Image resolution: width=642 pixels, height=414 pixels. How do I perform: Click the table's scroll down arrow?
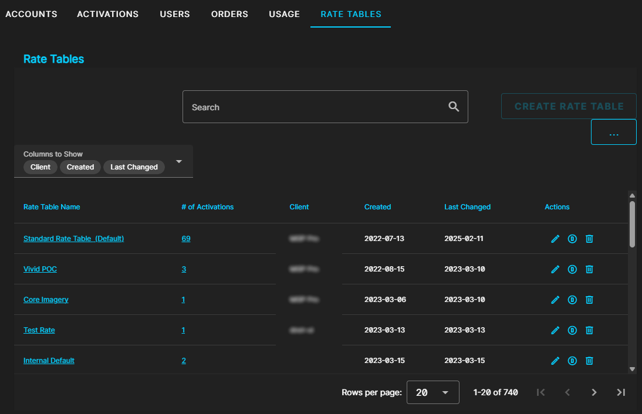tap(632, 369)
